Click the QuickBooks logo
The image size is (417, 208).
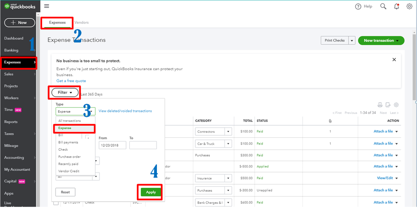pos(20,6)
